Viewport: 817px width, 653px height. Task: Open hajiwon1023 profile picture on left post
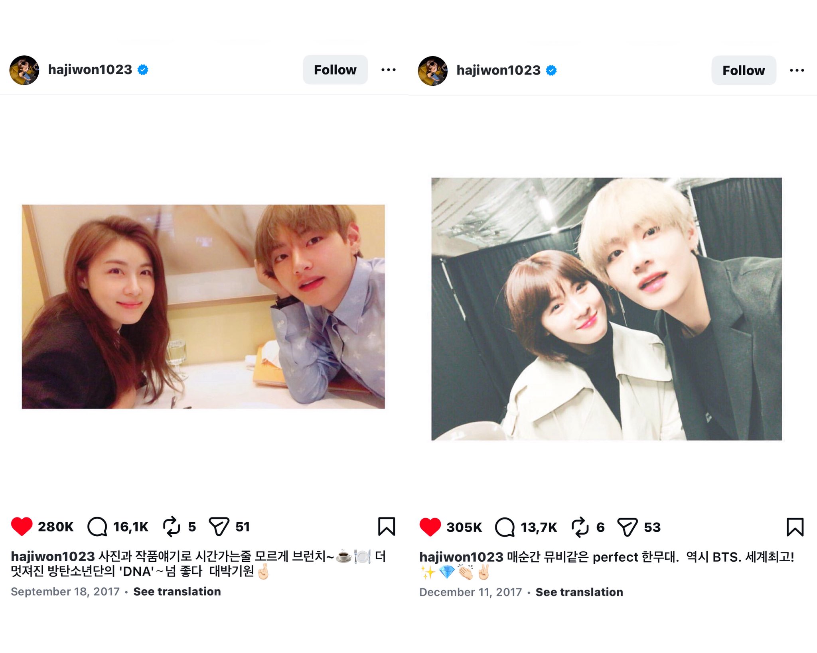pyautogui.click(x=24, y=70)
